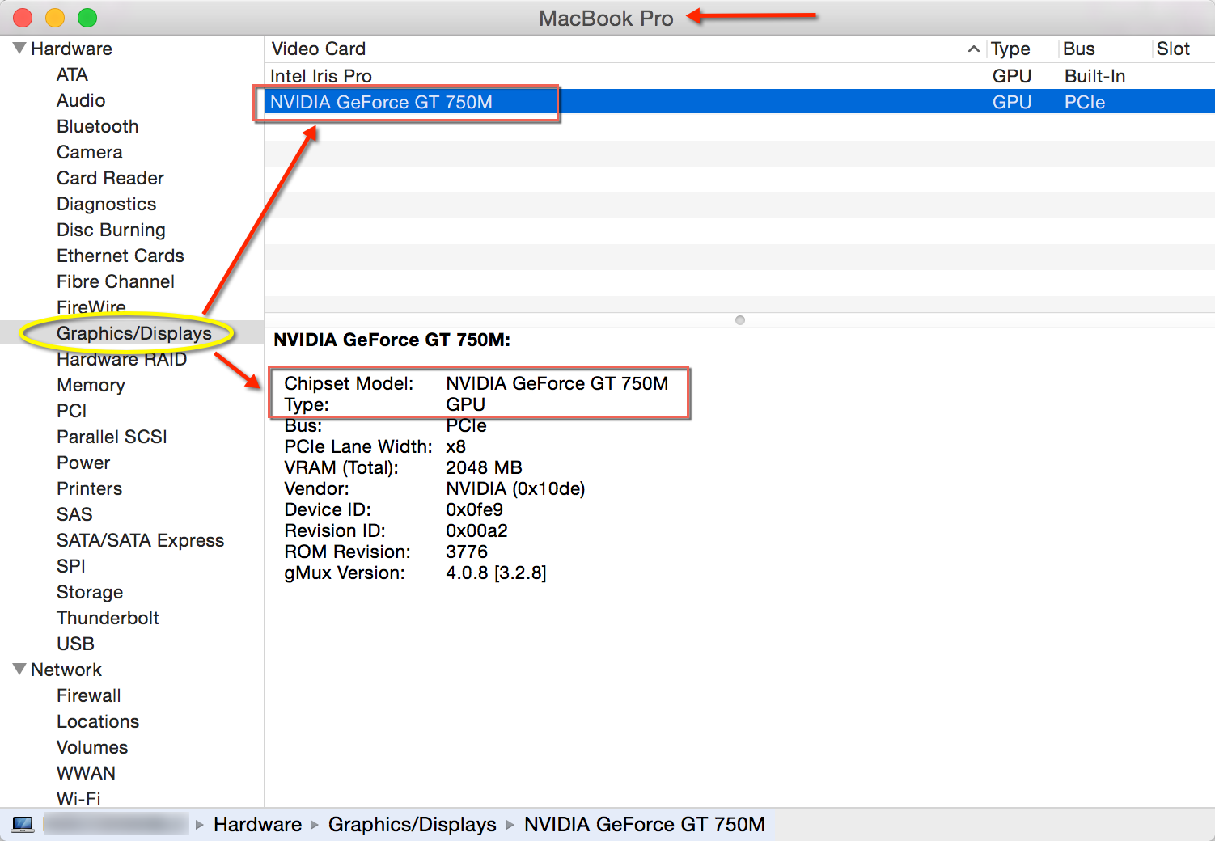
Task: Select WWAN under Network
Action: (x=86, y=773)
